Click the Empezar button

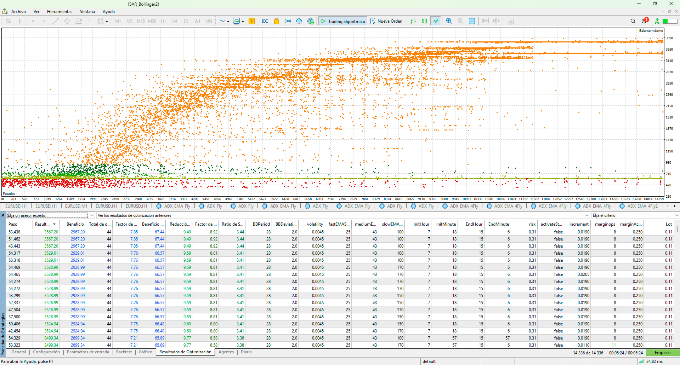pyautogui.click(x=663, y=353)
